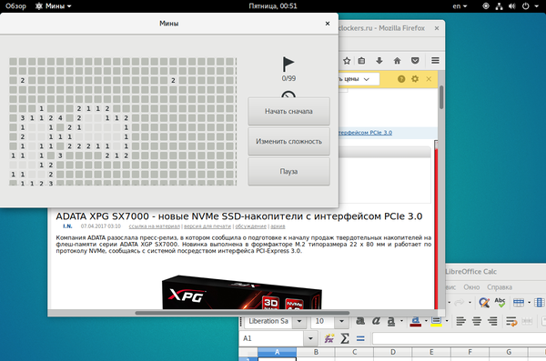The width and height of the screenshot is (546, 361).
Task: Show Firefox bookmarks list icon
Action: [x=361, y=61]
